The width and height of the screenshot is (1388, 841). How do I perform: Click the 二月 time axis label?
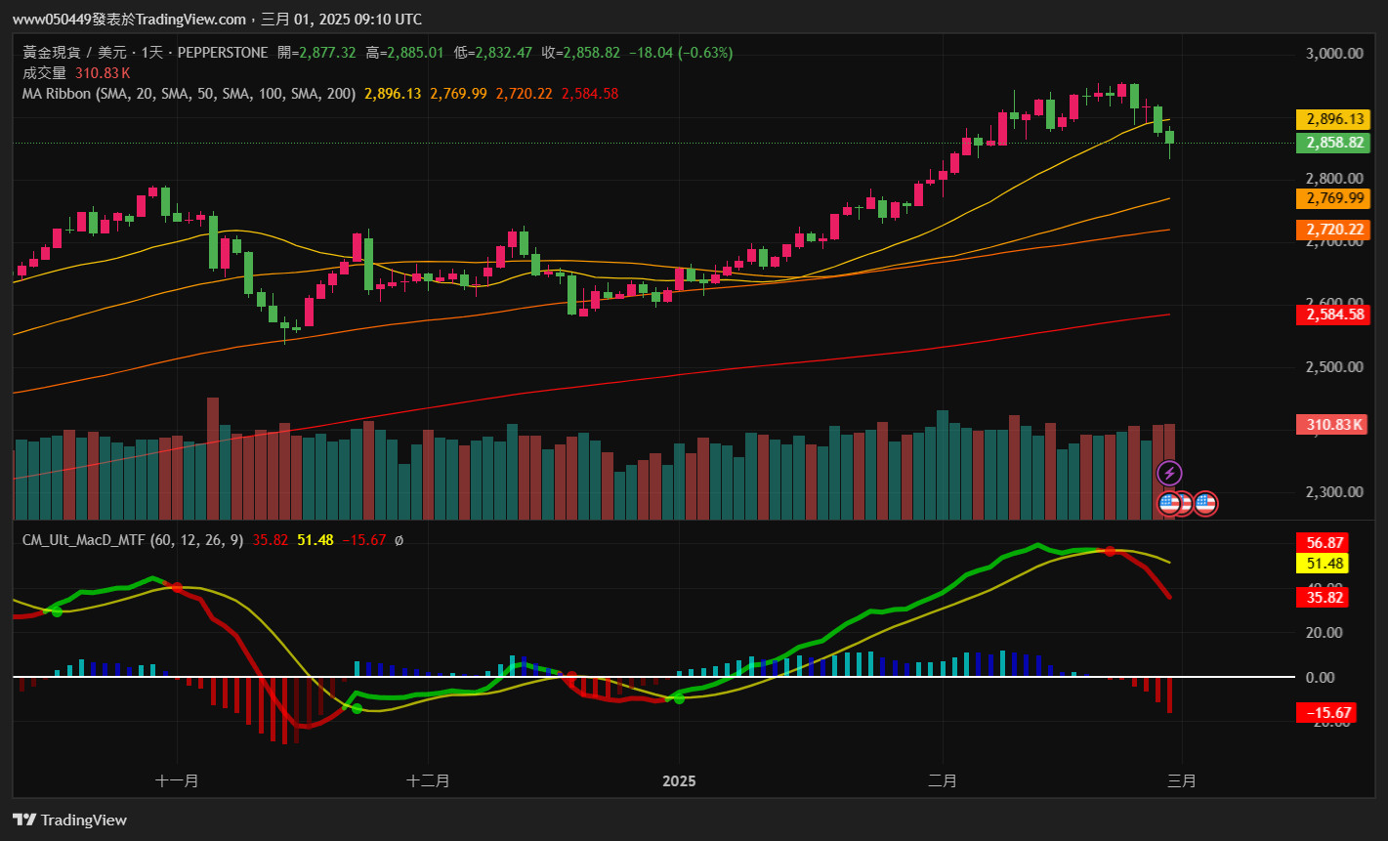tap(943, 781)
